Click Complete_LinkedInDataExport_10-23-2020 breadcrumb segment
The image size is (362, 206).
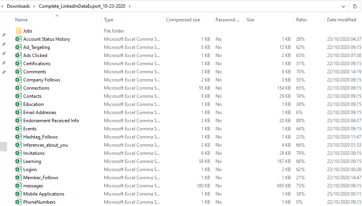point(82,6)
